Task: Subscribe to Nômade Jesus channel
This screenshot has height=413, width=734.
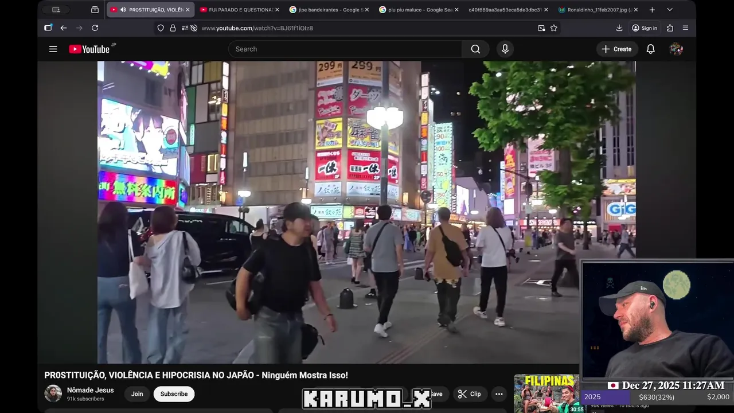Action: pyautogui.click(x=174, y=394)
